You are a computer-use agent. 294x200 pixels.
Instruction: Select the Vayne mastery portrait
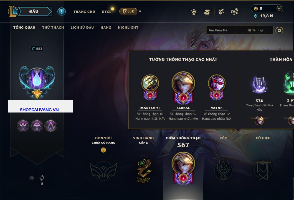[217, 87]
